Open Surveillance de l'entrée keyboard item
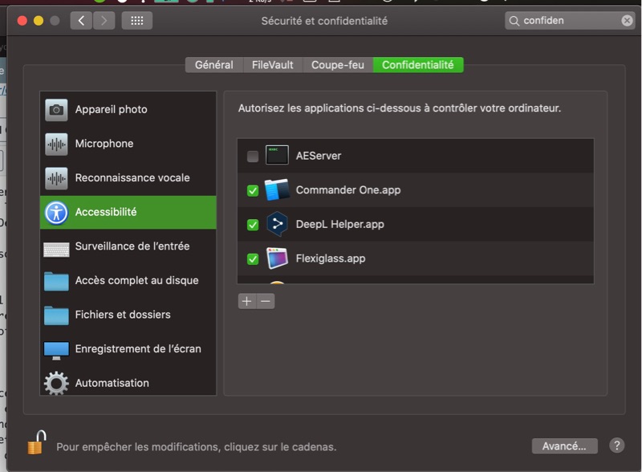Image resolution: width=642 pixels, height=472 pixels. point(132,246)
